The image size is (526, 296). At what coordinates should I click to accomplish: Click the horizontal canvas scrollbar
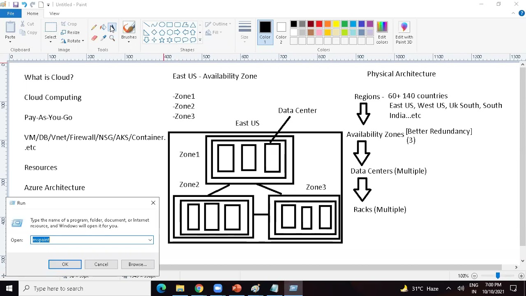click(331, 267)
